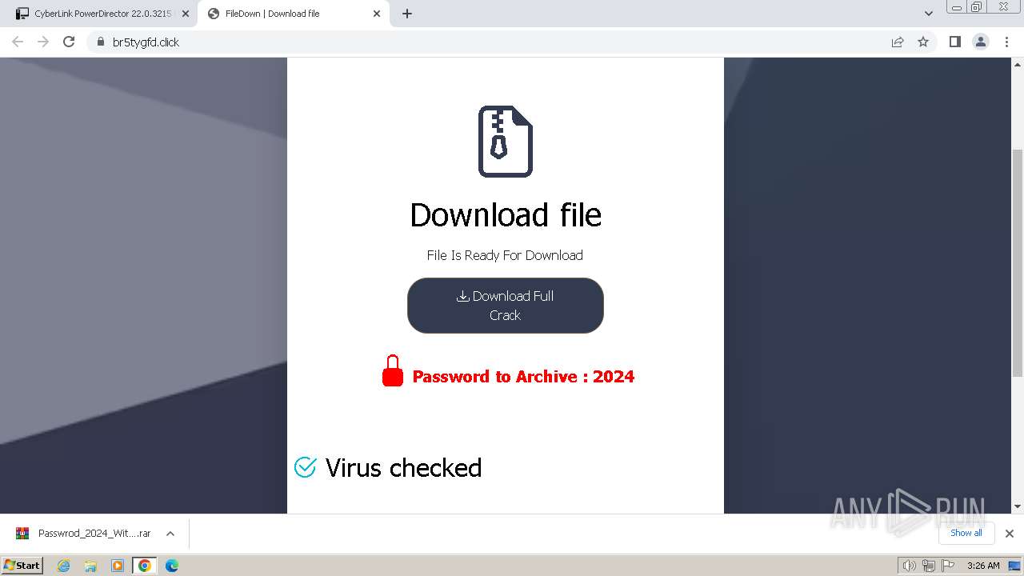This screenshot has width=1024, height=576.
Task: View site information lock icon
Action: pos(100,42)
